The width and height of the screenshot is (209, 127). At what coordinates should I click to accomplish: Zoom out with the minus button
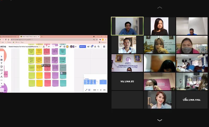98,90
